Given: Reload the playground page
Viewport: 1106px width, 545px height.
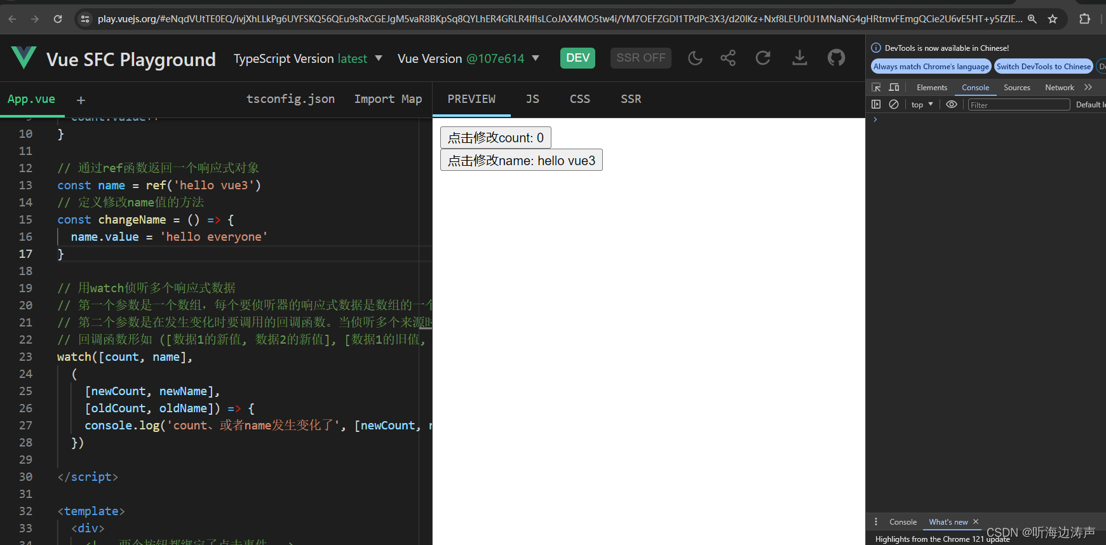Looking at the screenshot, I should (x=763, y=58).
